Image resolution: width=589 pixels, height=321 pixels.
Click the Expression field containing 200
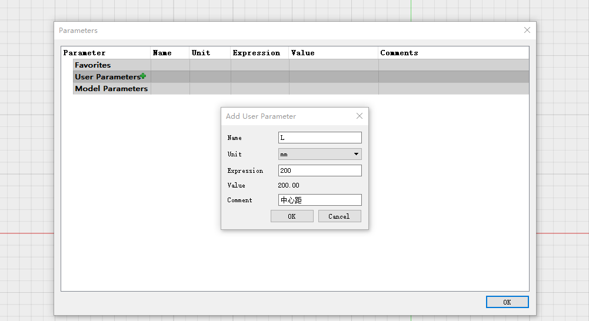(320, 170)
